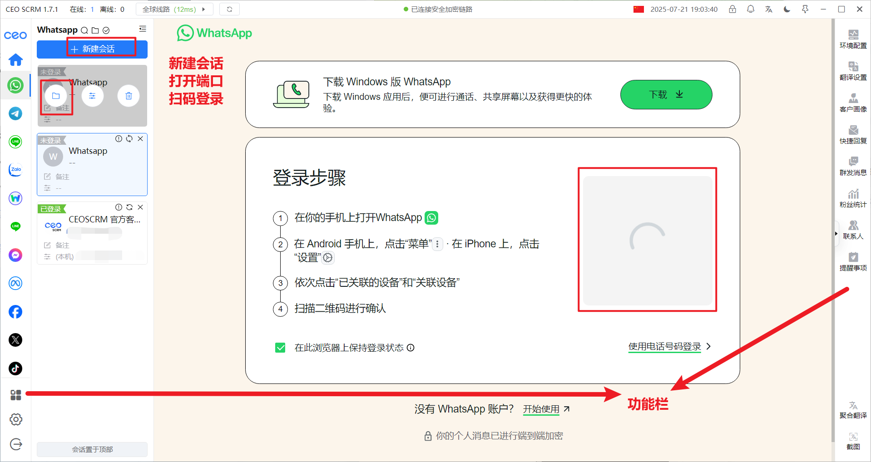Toggle the pin-window icon in the title bar
Screen dimensions: 871x462
pos(805,9)
